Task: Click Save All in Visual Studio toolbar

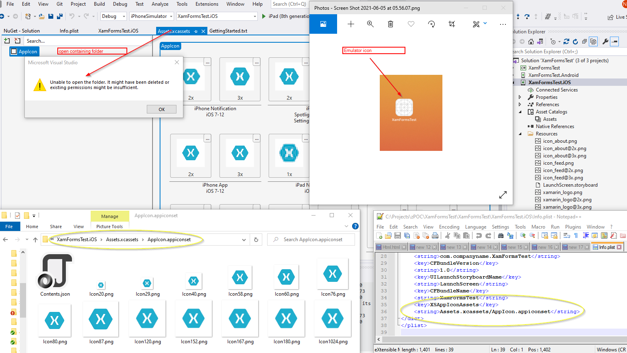Action: pos(60,16)
